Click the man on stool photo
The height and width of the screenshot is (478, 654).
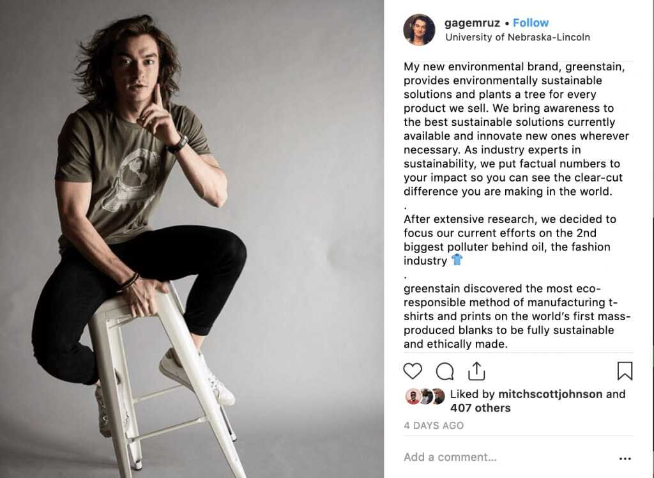point(192,239)
